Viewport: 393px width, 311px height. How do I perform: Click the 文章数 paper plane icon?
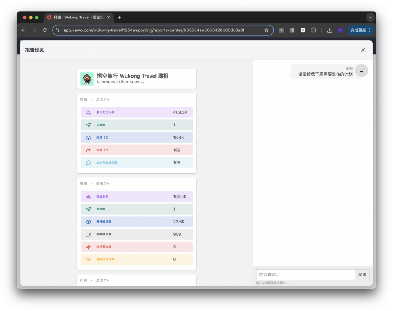pos(88,125)
